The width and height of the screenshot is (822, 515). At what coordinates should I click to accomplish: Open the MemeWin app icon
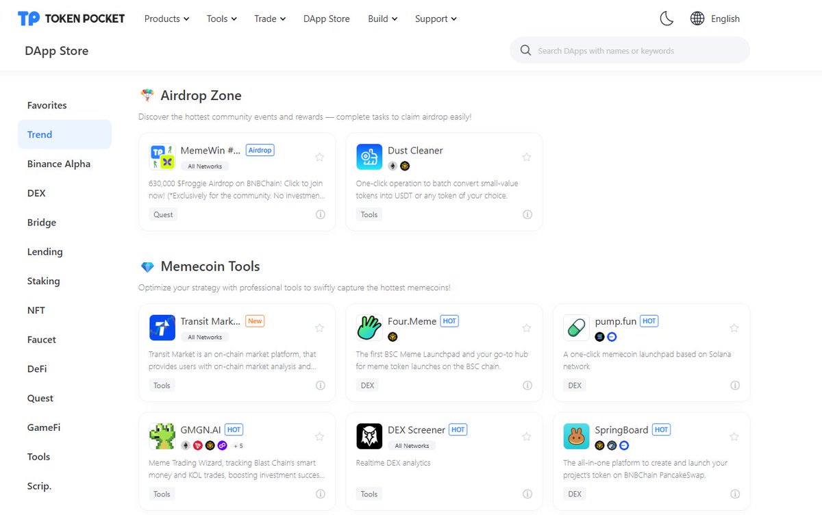(x=162, y=157)
